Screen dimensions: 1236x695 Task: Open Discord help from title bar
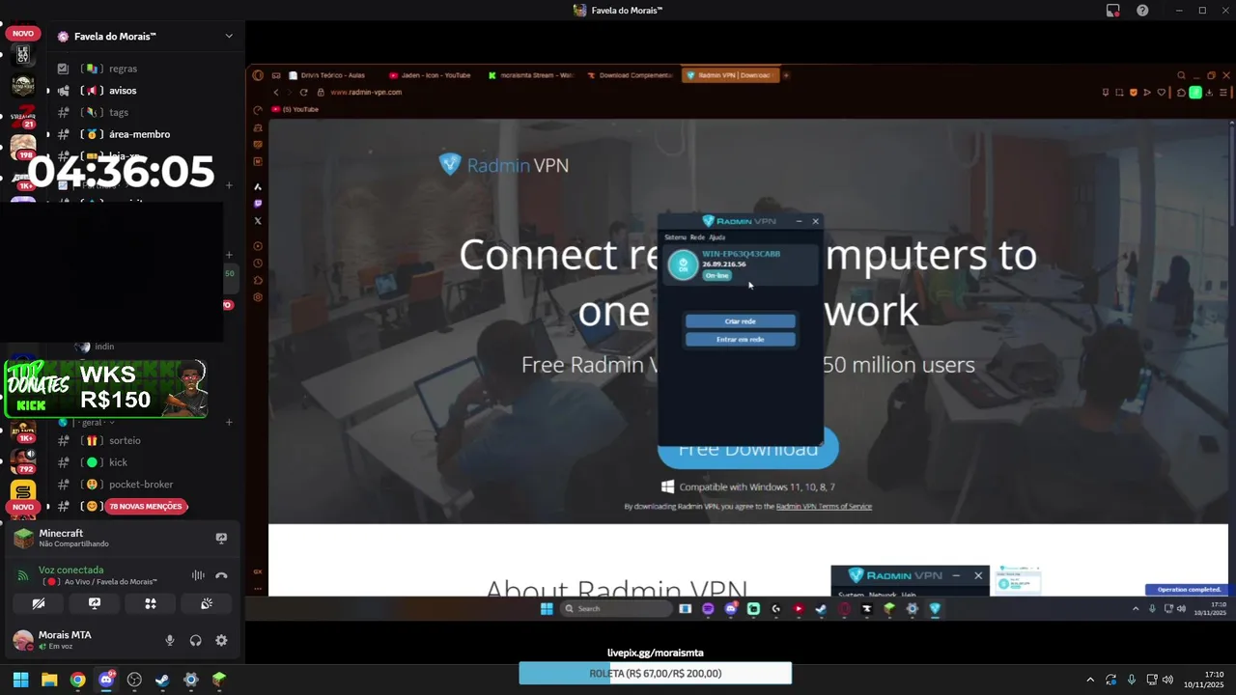coord(1142,11)
